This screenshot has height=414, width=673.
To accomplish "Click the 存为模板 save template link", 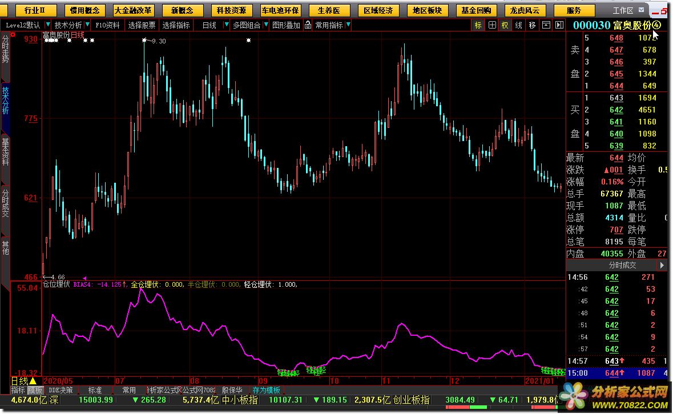I will 267,390.
